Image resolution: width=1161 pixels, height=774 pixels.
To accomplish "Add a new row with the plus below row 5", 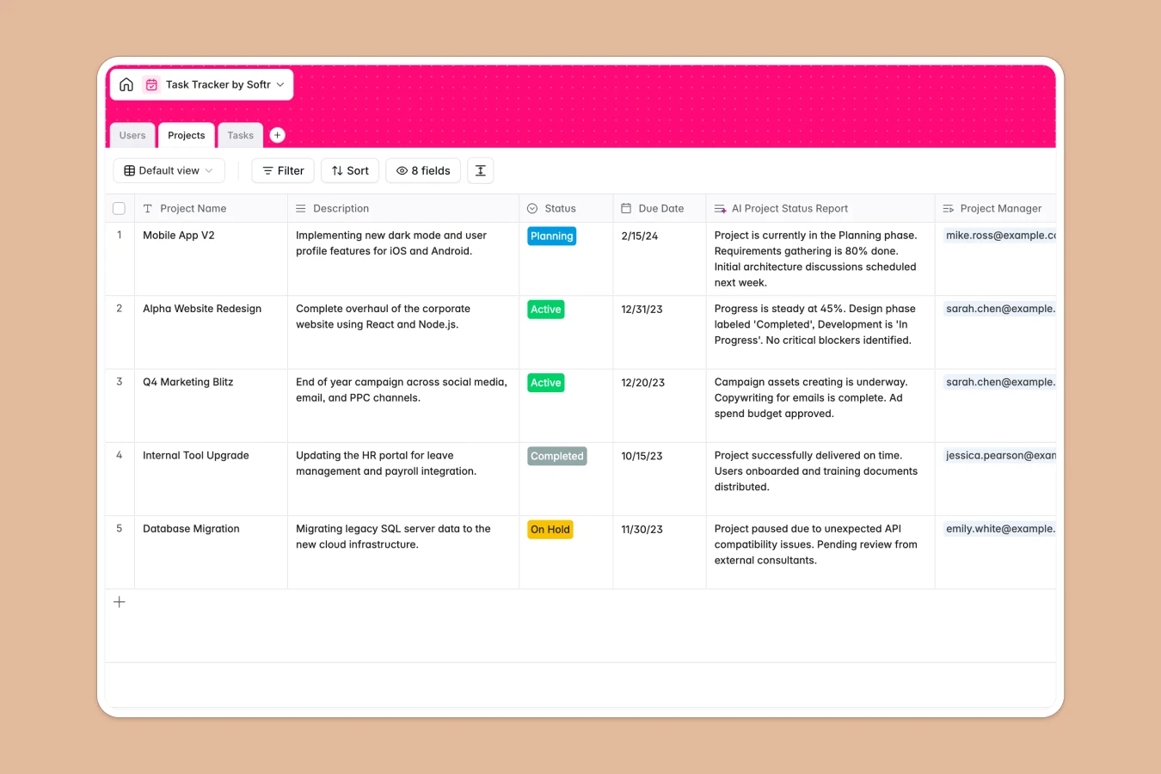I will pyautogui.click(x=119, y=602).
